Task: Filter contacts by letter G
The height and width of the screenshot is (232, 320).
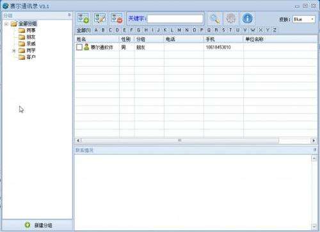Action: coord(139,30)
